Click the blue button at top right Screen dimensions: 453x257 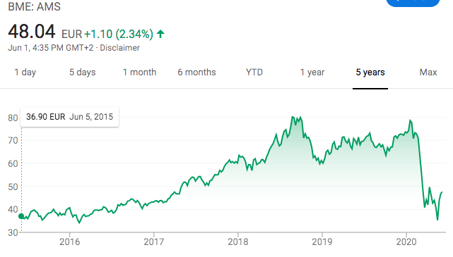[x=413, y=2]
